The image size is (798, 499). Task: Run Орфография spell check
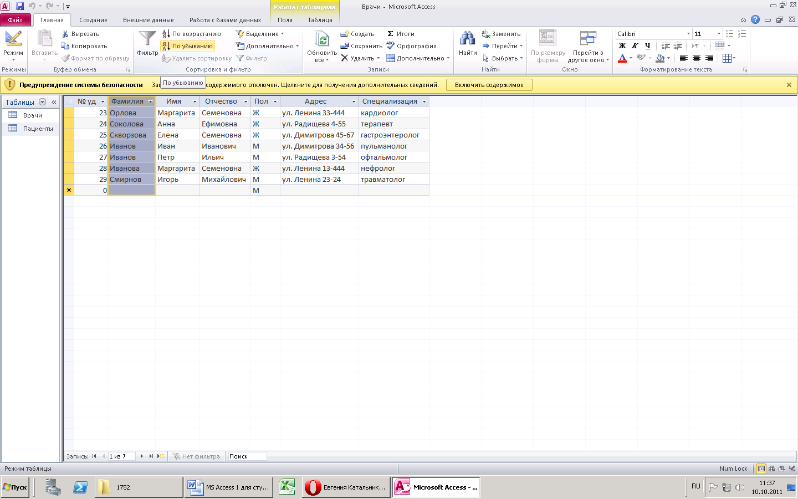pyautogui.click(x=412, y=46)
